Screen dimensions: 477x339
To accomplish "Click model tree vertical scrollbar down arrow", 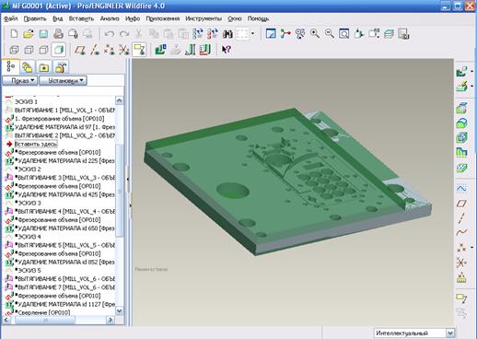I will 119,310.
